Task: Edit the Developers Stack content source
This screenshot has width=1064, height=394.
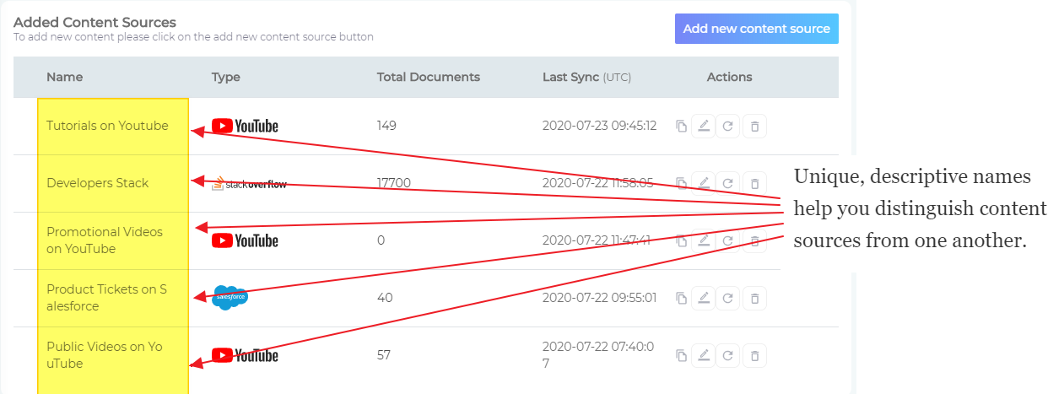Action: click(x=703, y=182)
